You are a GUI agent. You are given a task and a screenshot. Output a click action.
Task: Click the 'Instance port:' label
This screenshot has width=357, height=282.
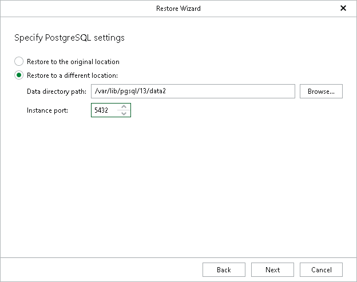coord(47,110)
